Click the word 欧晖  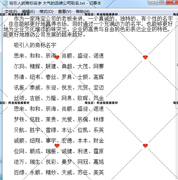(83, 98)
